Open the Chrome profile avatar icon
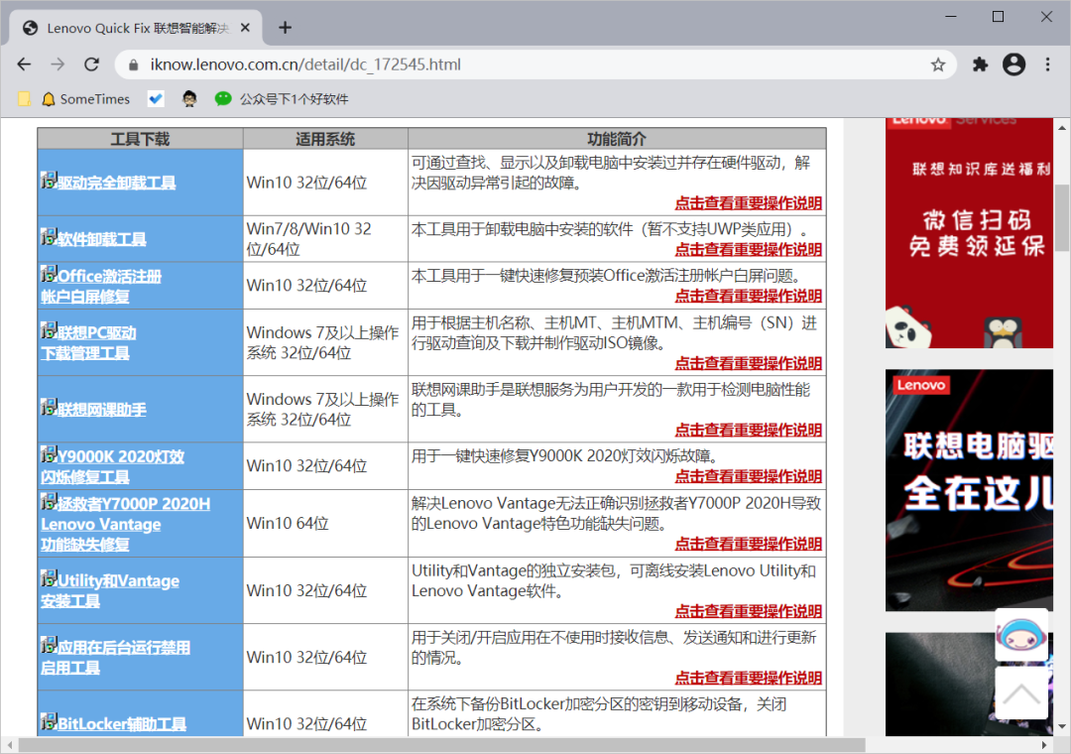The height and width of the screenshot is (754, 1071). [1013, 64]
